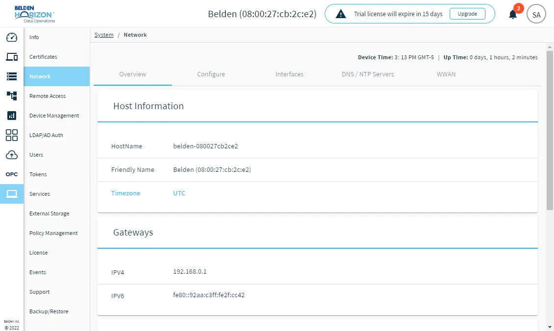The width and height of the screenshot is (554, 331).
Task: Click IPV4 gateway value 192.168.0.1
Action: coord(190,272)
